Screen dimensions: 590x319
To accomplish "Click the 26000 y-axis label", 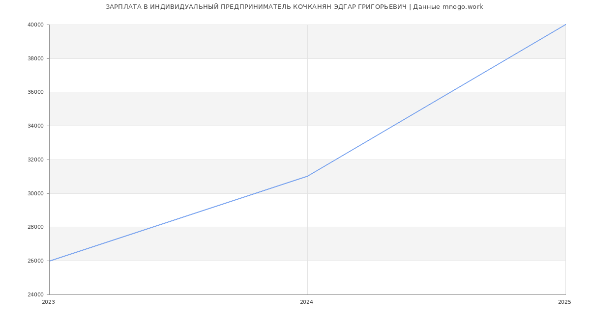I will pos(36,261).
